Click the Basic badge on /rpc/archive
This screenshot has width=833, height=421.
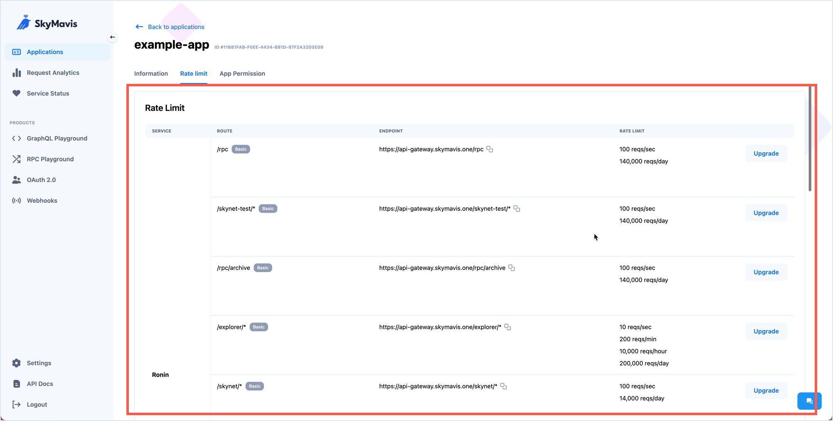pyautogui.click(x=263, y=268)
